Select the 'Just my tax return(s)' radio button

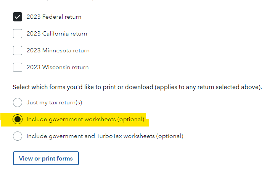[18, 102]
